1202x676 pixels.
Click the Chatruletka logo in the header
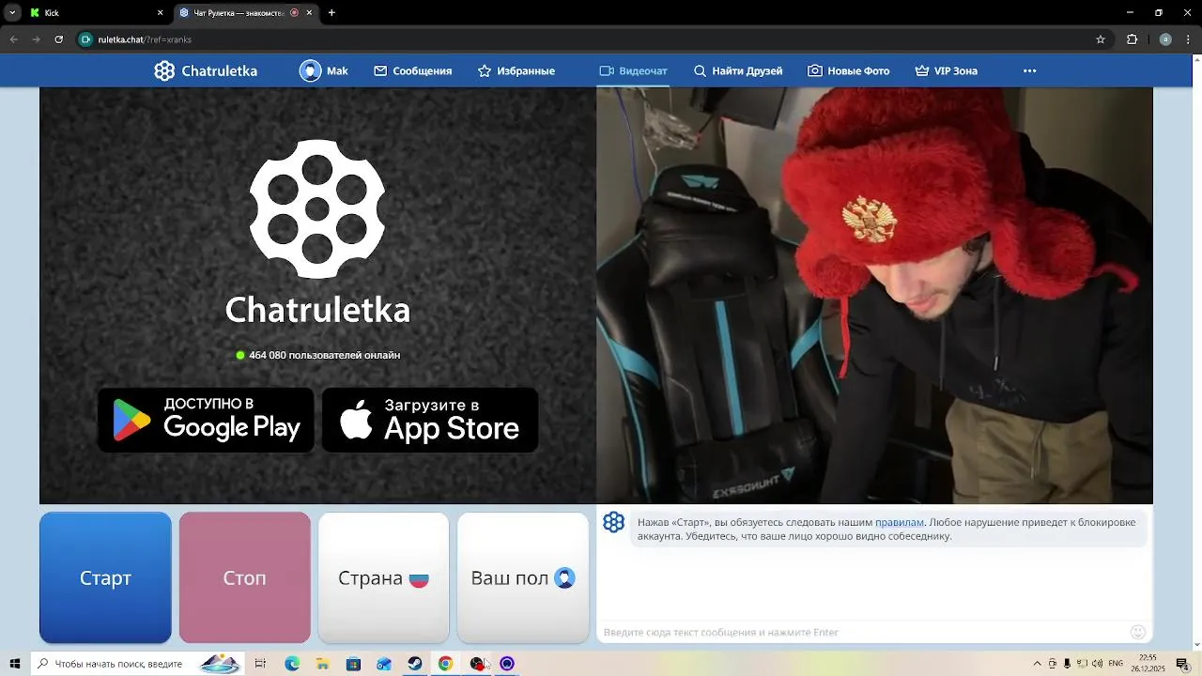(206, 71)
